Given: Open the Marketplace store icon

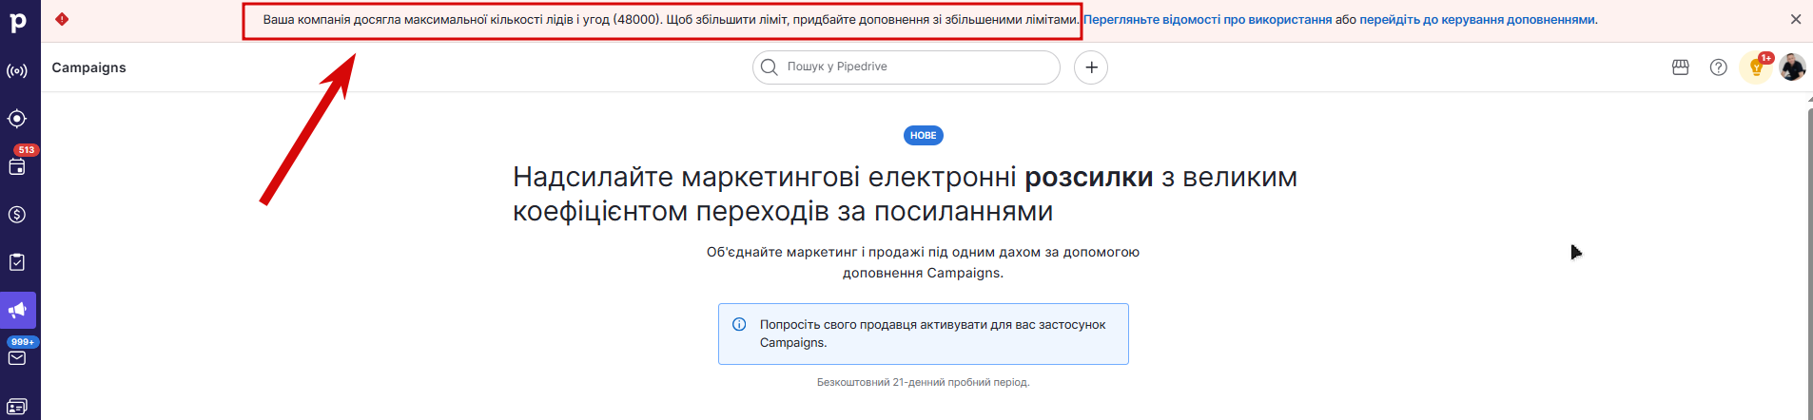Looking at the screenshot, I should [x=1681, y=67].
